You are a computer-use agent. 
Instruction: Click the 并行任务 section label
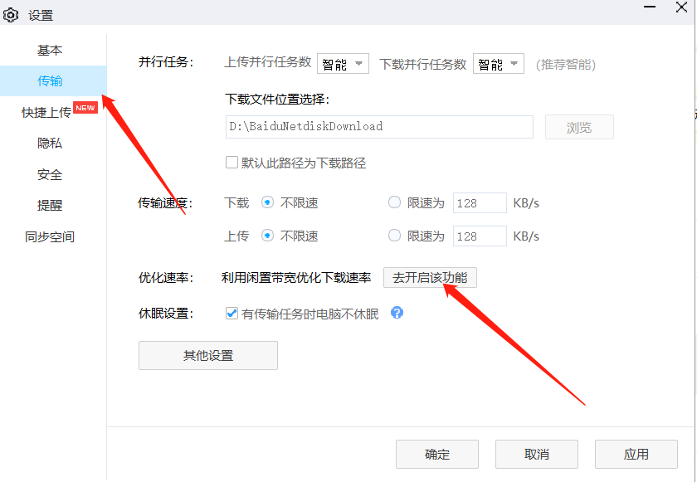166,61
